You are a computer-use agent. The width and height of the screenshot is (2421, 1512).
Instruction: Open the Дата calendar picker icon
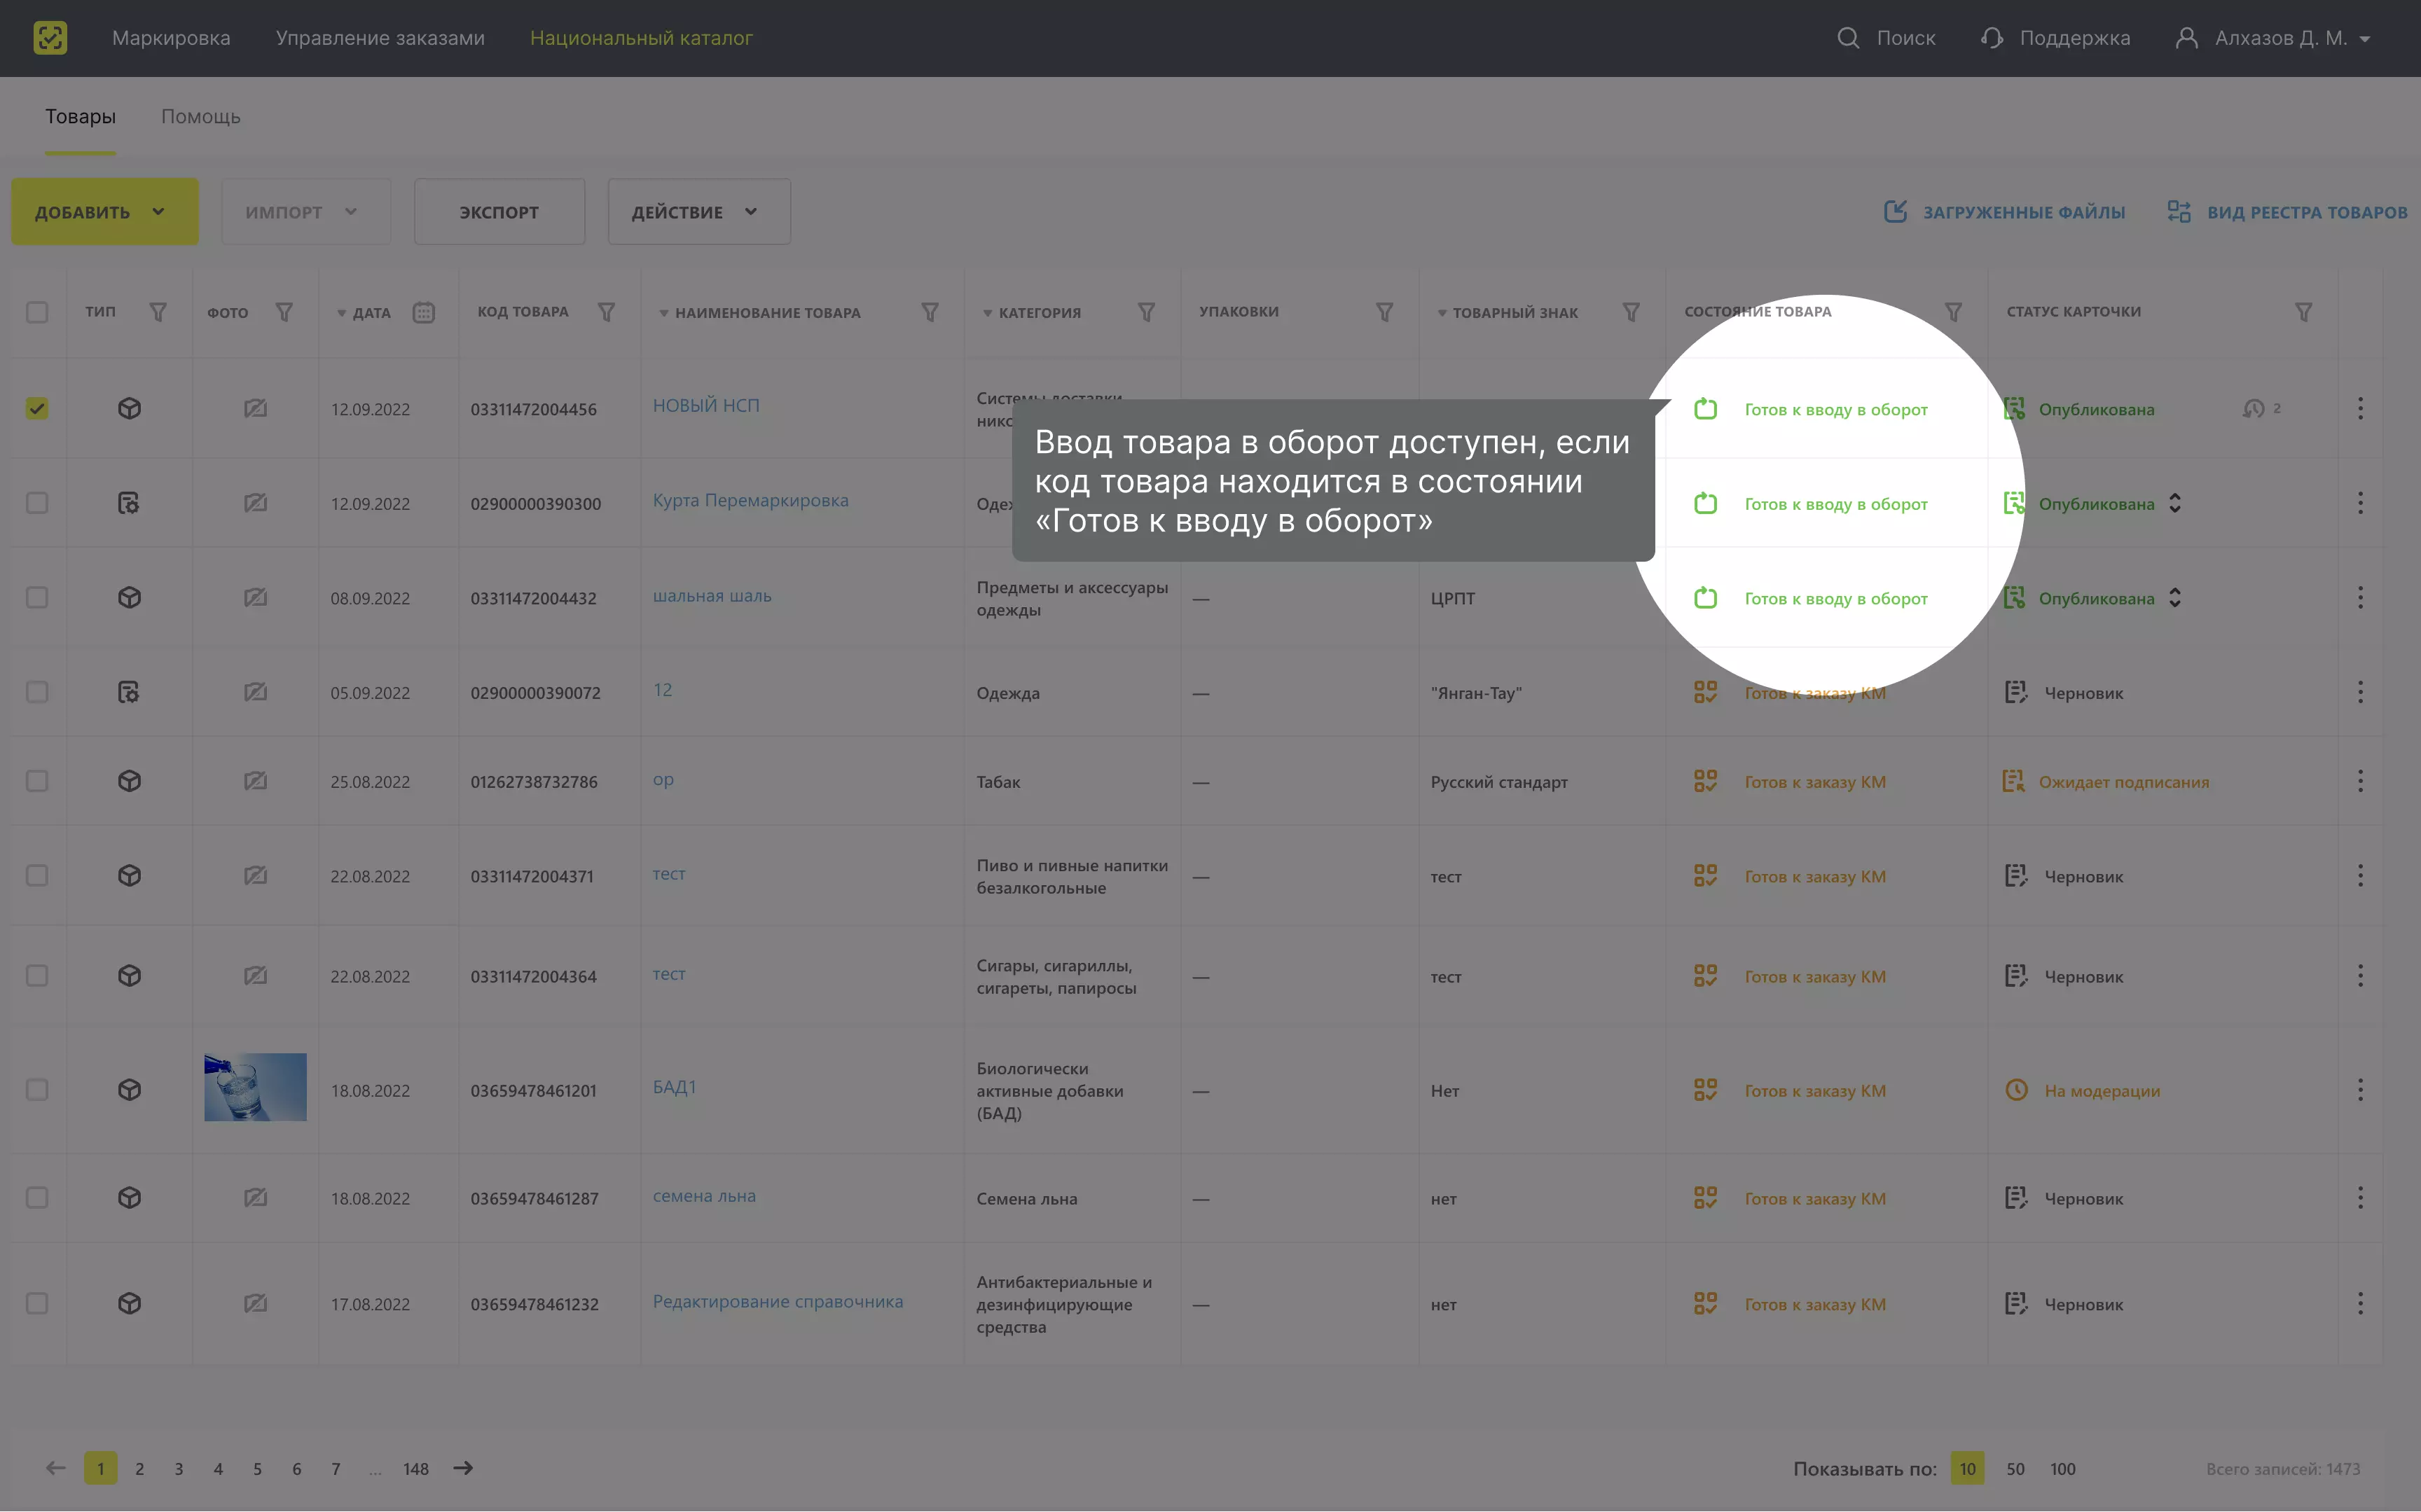424,312
